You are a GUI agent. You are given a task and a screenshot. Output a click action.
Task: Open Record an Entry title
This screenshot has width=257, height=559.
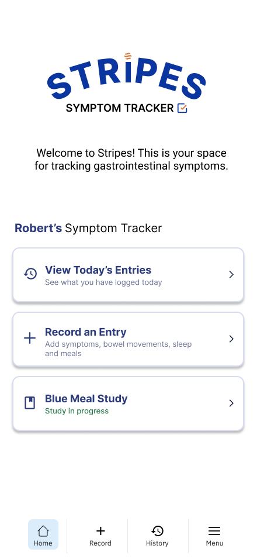click(x=86, y=332)
